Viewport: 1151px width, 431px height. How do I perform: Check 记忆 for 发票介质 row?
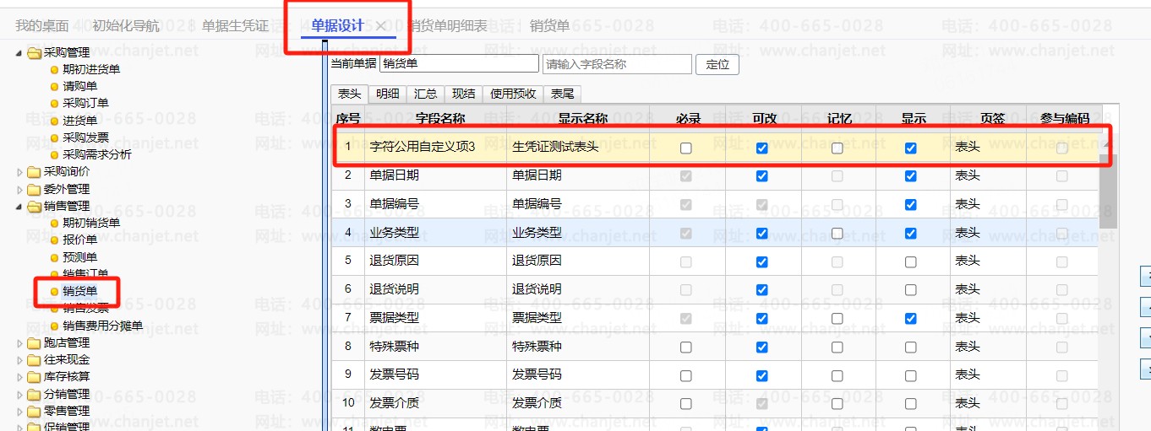tap(837, 403)
